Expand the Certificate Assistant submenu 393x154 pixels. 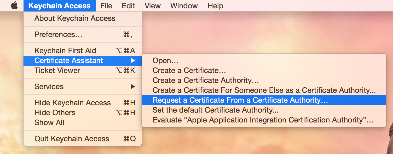pos(68,60)
